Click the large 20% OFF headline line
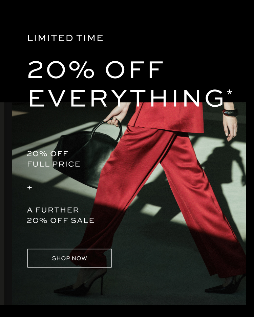The width and height of the screenshot is (254, 317). pyautogui.click(x=95, y=69)
